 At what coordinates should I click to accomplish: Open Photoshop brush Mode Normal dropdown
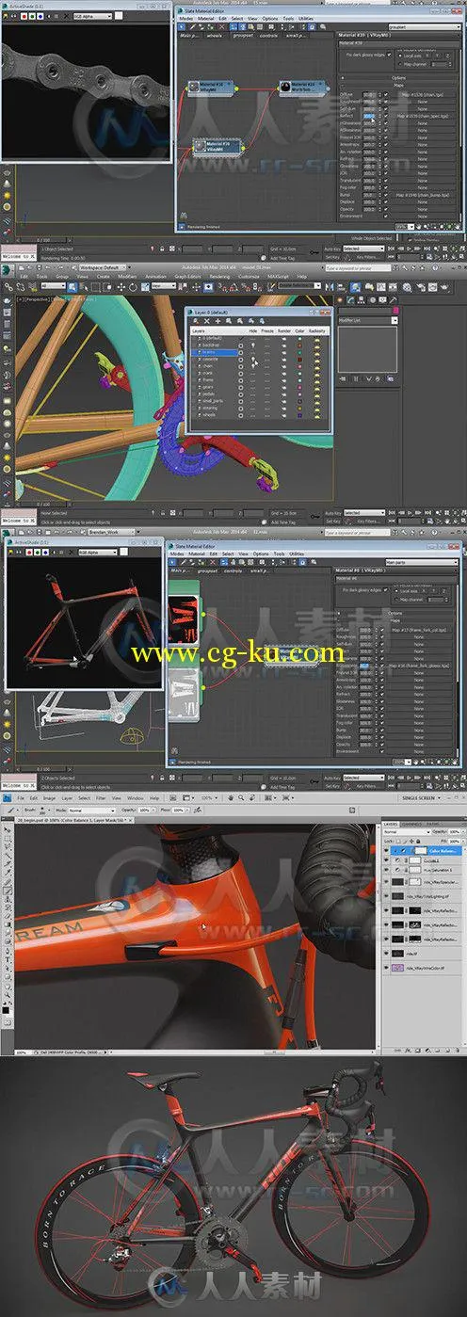[x=89, y=810]
